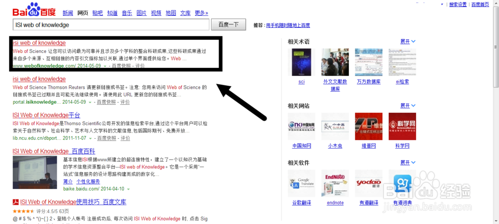The width and height of the screenshot is (499, 224).
Task: Expand the 相关术语 section with 展开
Action: coord(408,41)
